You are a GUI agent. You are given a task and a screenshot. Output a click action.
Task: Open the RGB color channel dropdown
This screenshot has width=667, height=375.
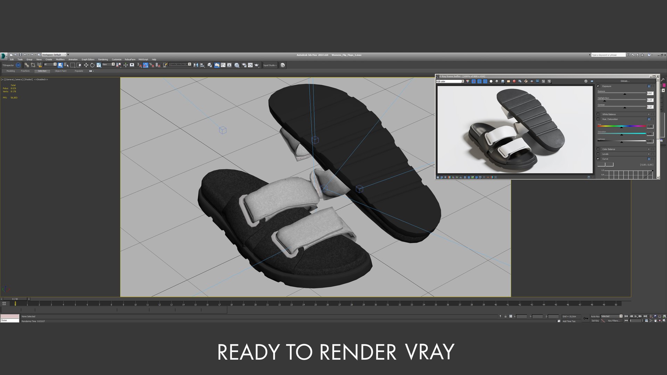tap(450, 81)
